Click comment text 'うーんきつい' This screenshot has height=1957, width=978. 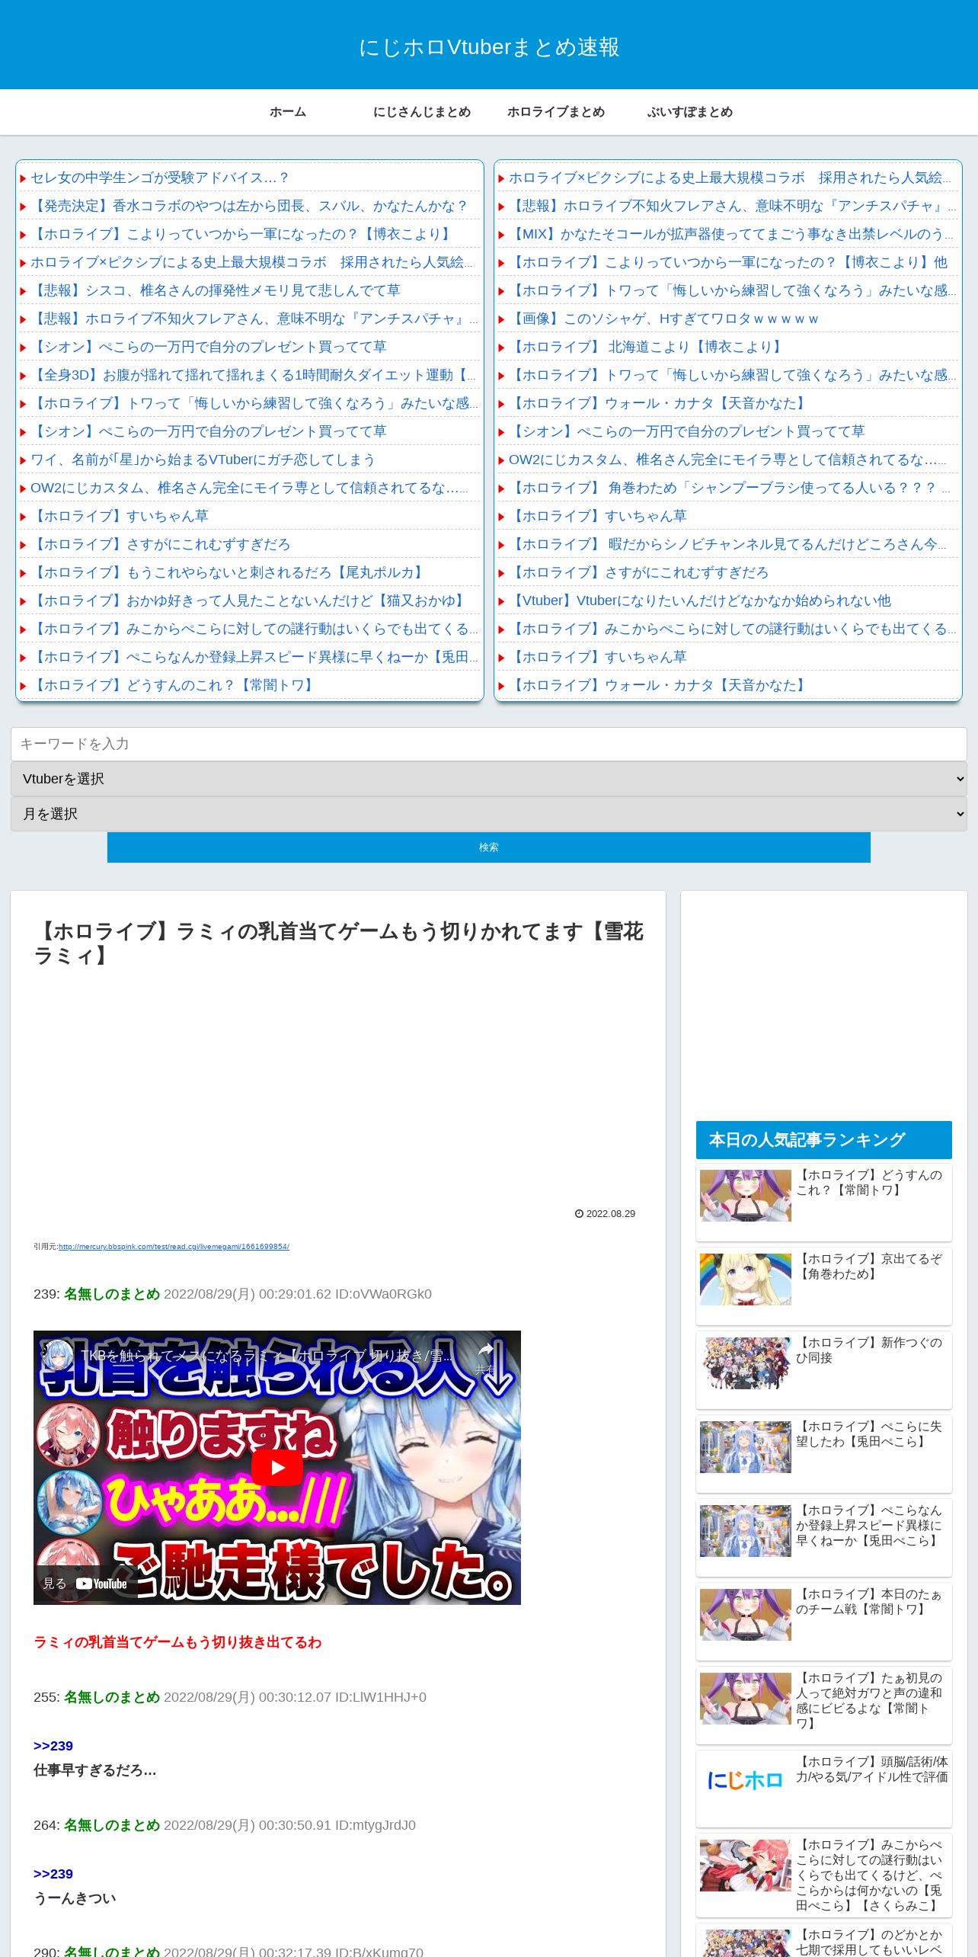coord(75,1898)
